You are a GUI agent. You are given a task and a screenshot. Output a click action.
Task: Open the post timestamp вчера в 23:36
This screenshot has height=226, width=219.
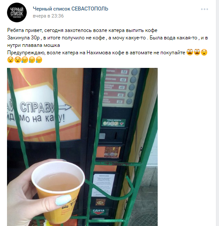click(x=48, y=16)
